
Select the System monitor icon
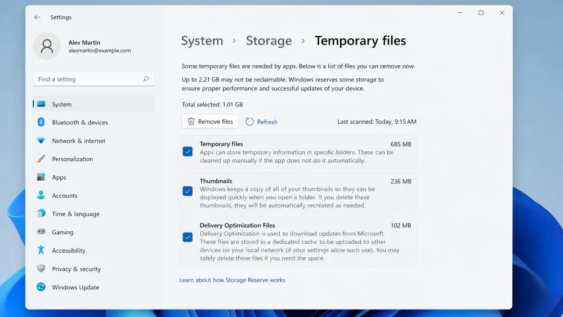(x=41, y=104)
